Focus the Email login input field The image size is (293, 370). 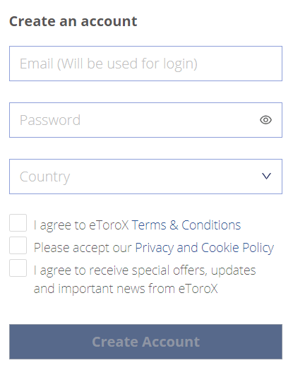pyautogui.click(x=145, y=64)
